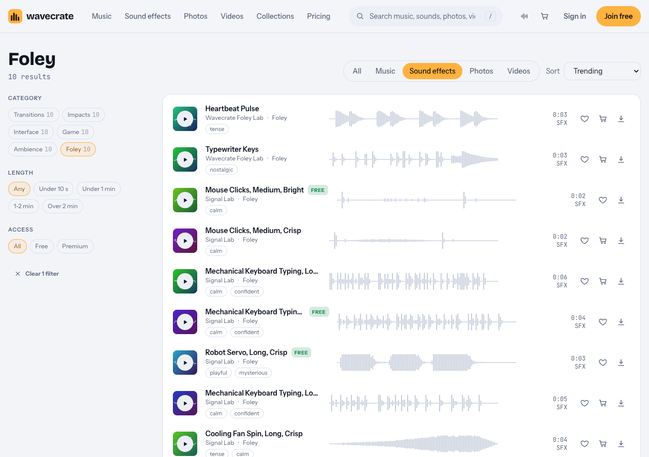This screenshot has height=457, width=649.
Task: Favorite Typewriter Keys with heart icon
Action: coord(585,159)
